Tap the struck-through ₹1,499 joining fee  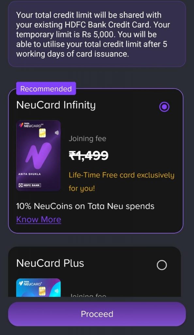89,155
